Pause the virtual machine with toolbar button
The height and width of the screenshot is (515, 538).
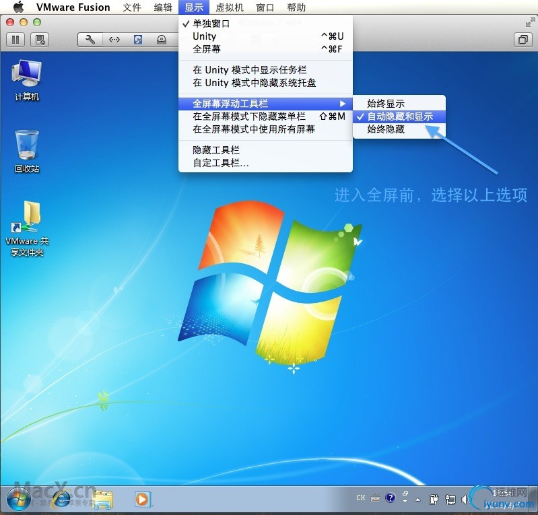15,40
